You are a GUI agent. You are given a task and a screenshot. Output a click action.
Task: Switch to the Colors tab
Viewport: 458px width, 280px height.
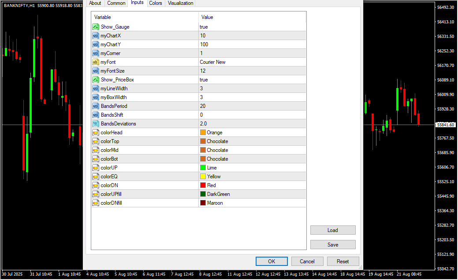(x=155, y=3)
